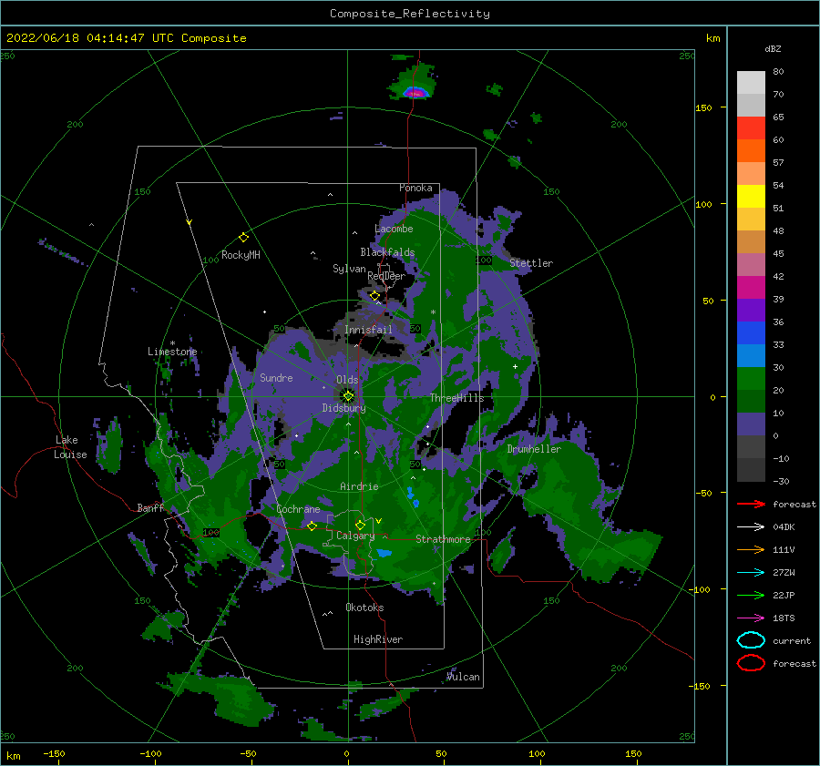Click the Sundre town label
This screenshot has height=766, width=820.
[277, 377]
